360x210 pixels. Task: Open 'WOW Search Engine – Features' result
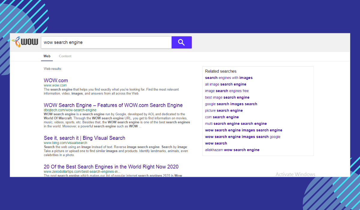(113, 105)
